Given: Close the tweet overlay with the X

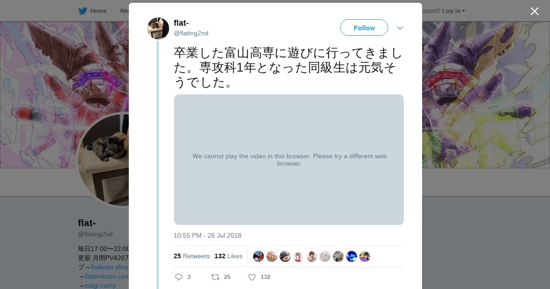Looking at the screenshot, I should [x=534, y=11].
